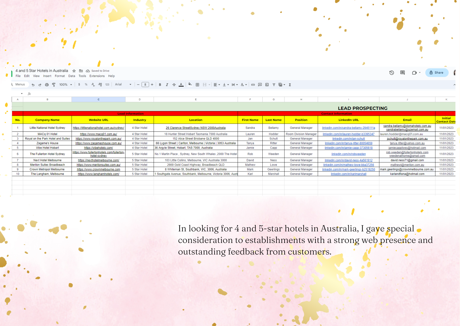
Task: Open the Insert menu
Action: pos(47,76)
